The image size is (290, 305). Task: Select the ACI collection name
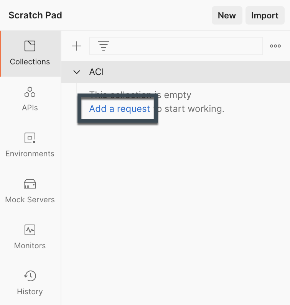click(x=97, y=72)
